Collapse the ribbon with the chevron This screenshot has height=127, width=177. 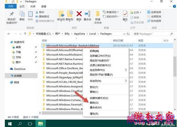tap(170, 7)
